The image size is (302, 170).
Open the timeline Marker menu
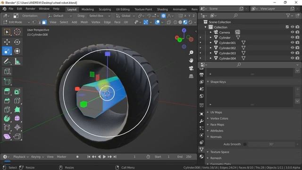point(62,157)
